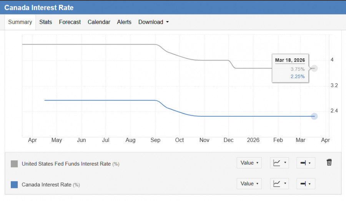Click the gray Fed Funds endpoint marker on chart
The height and width of the screenshot is (201, 346).
tap(314, 68)
